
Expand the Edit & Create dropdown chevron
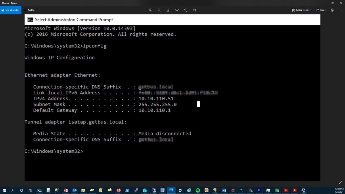point(311,10)
